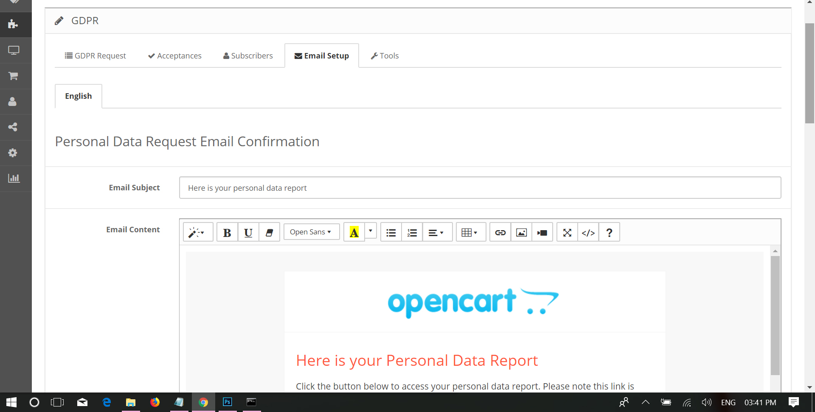815x412 pixels.
Task: Click the ENG language indicator
Action: pyautogui.click(x=728, y=403)
